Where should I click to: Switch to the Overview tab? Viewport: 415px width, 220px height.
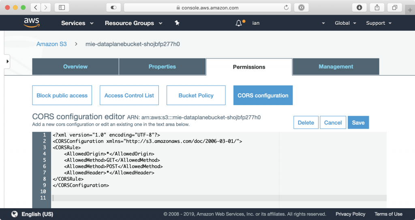75,67
